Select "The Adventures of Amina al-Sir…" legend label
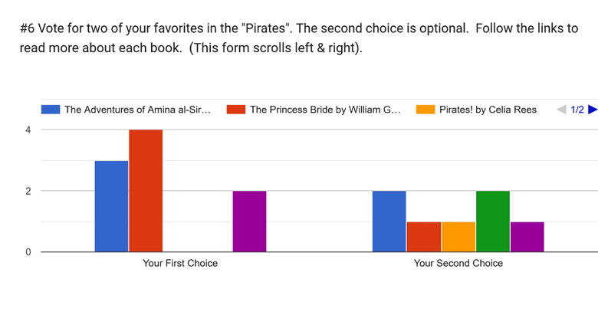The height and width of the screenshot is (312, 598). point(137,110)
